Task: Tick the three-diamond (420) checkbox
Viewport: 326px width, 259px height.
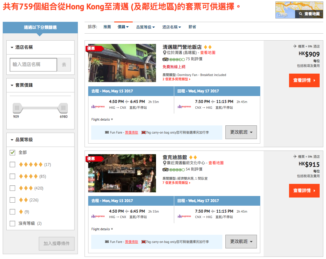Action: pyautogui.click(x=12, y=188)
